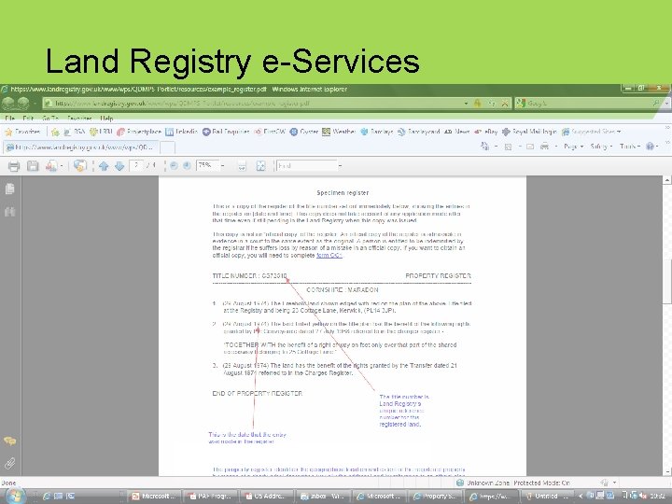Open the Royal Mail login favorite

coord(529,132)
